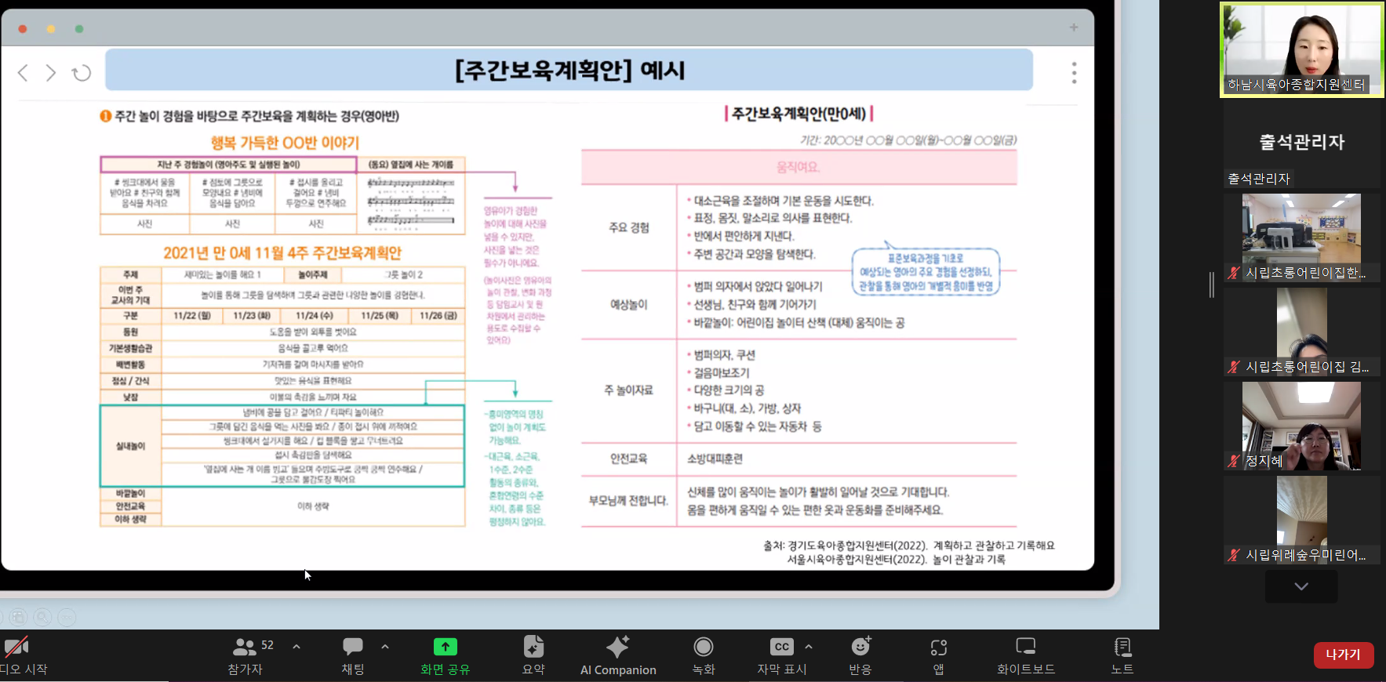Click the 부모님께 전합니다 row label
The image size is (1386, 682).
click(x=629, y=500)
